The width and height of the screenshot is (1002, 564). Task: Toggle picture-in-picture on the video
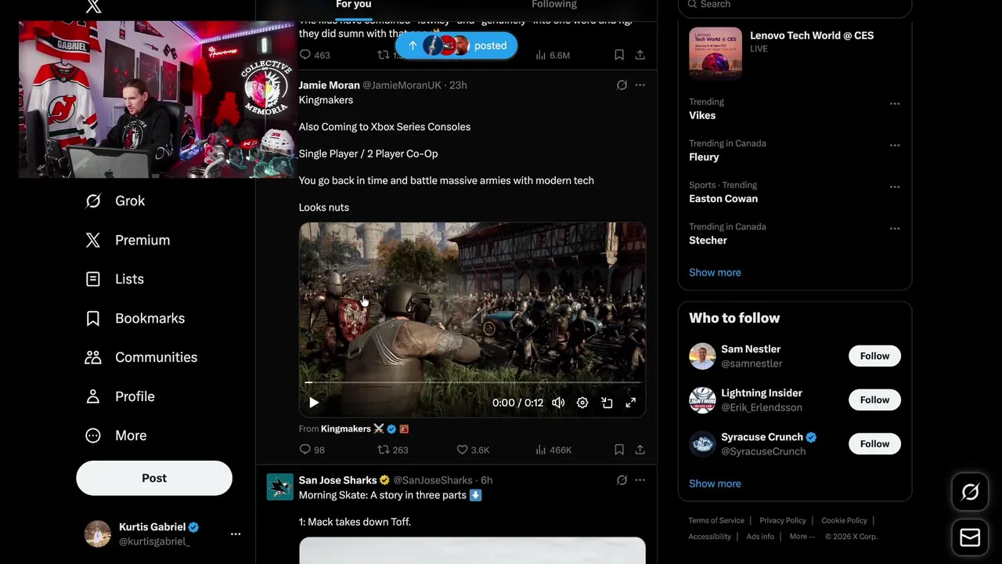(607, 403)
